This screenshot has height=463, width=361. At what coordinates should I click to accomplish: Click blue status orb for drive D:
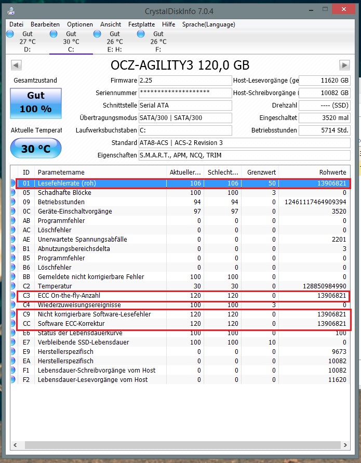pos(10,34)
